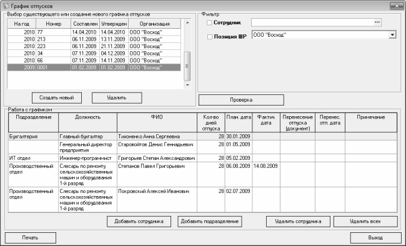This screenshot has height=246, width=406.
Task: Sort schedules by На год column header
Action: click(x=21, y=24)
